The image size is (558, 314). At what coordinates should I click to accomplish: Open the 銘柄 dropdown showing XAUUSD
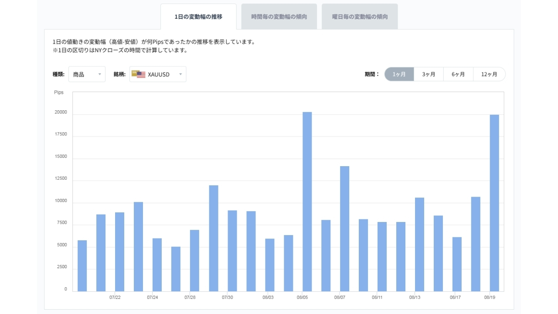158,74
